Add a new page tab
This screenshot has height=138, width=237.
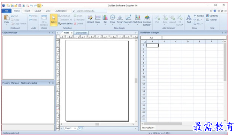(x=80, y=128)
